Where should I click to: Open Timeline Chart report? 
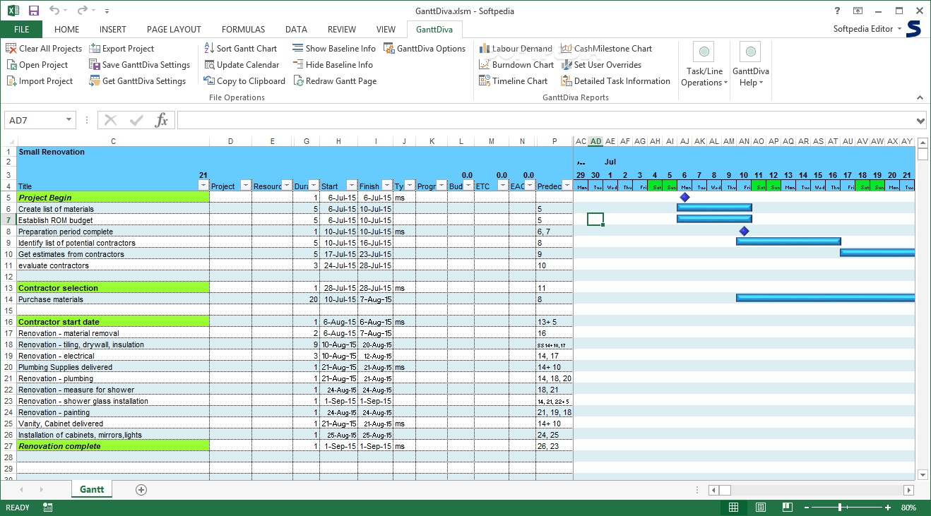tap(514, 81)
